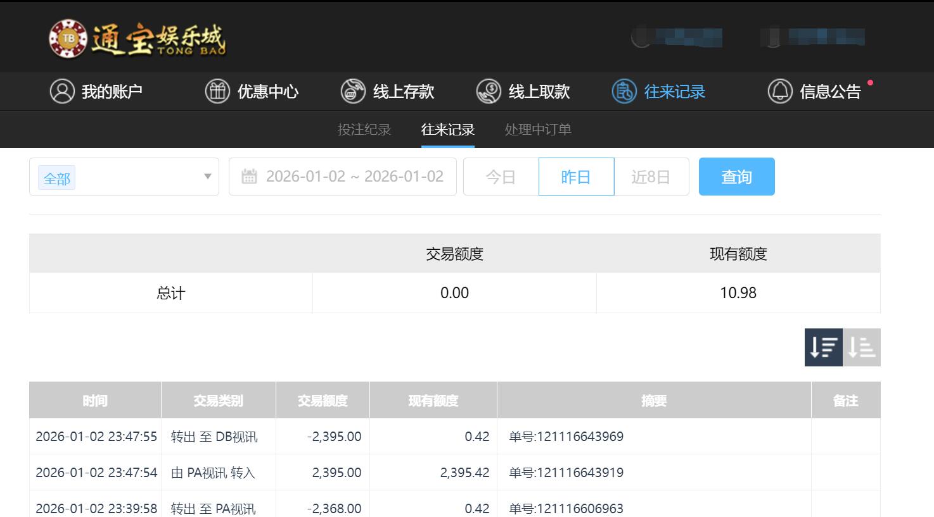Screen dimensions: 934x517
Task: Click the 线上取款 withdrawal icon
Action: (x=488, y=90)
